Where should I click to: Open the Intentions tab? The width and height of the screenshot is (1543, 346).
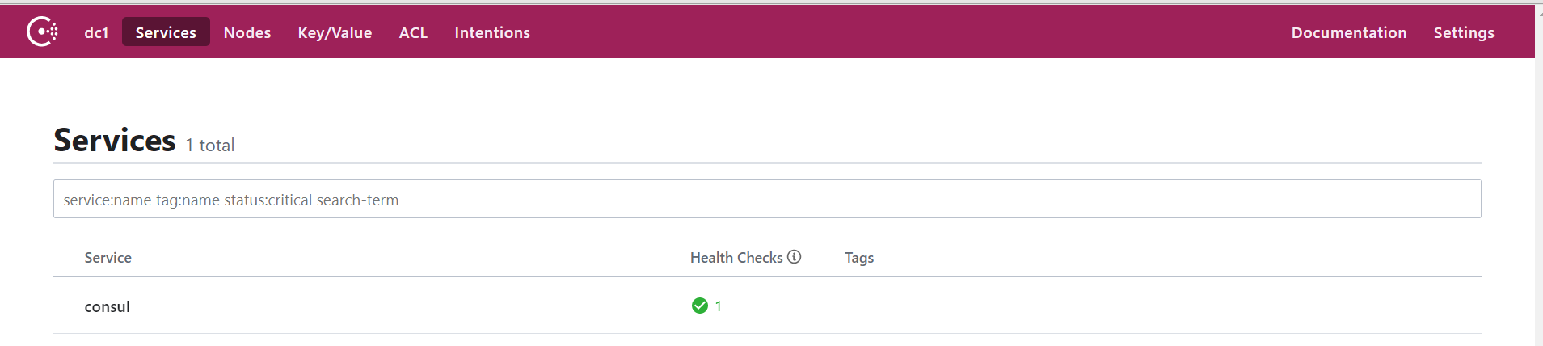click(492, 32)
